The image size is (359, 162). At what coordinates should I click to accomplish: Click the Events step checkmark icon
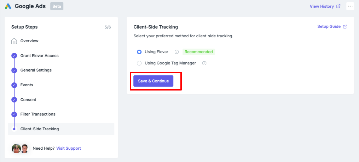point(14,85)
